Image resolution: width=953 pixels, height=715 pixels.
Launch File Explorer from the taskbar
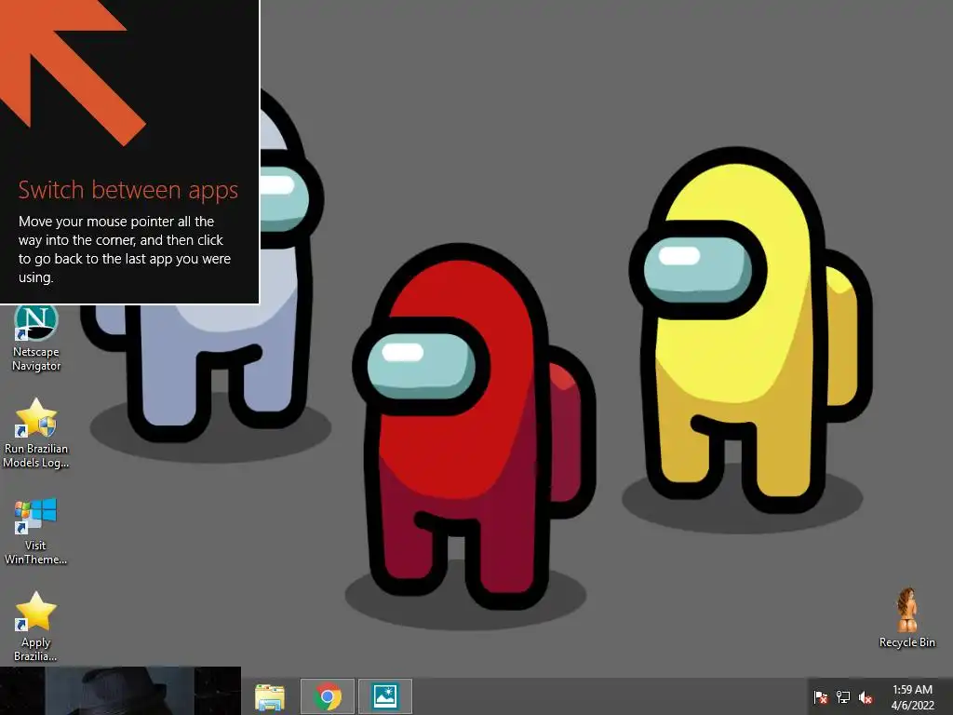(x=269, y=696)
